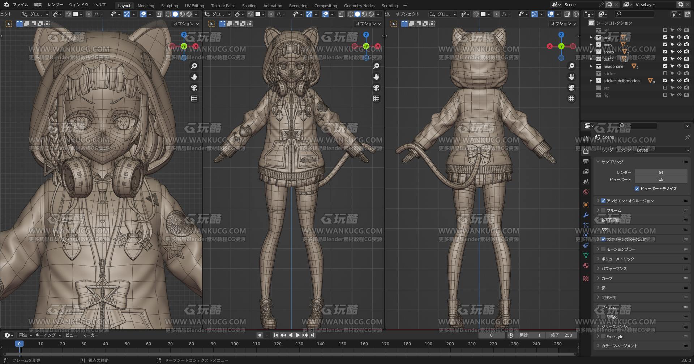Open the outliner filter funnel

[674, 14]
